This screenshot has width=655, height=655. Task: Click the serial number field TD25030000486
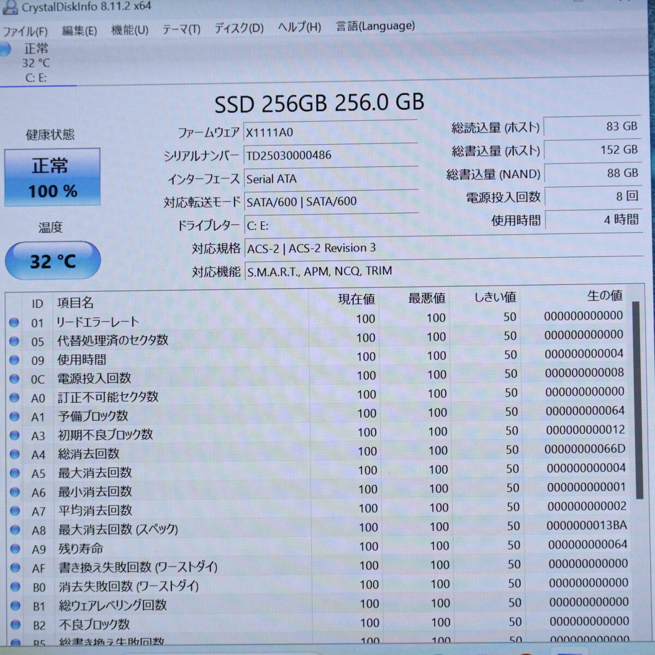[330, 155]
